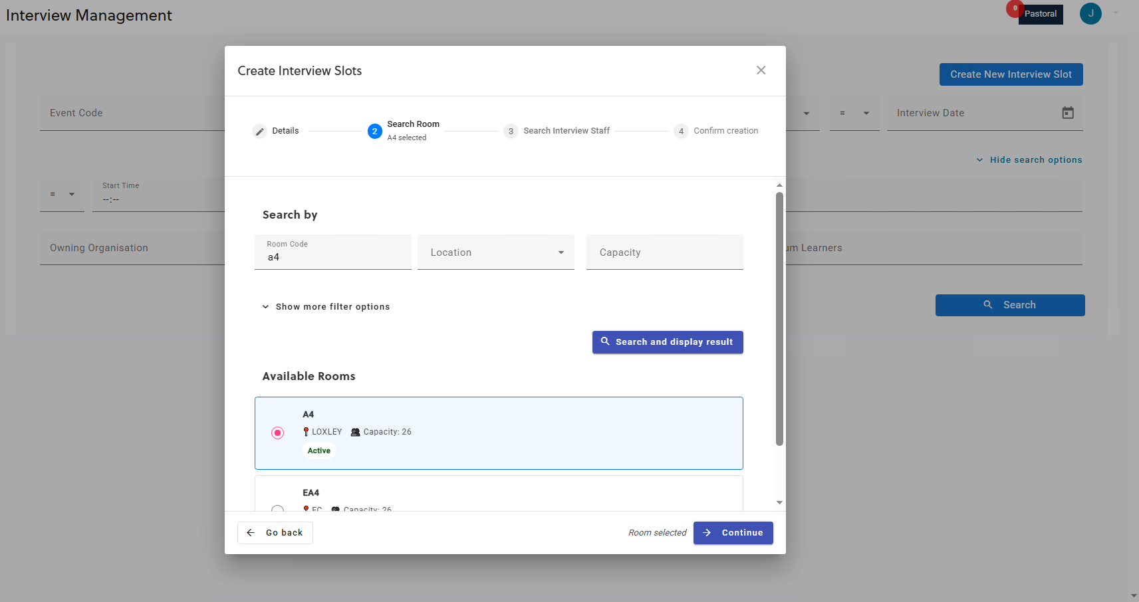Screen dimensions: 1139x602
Task: Expand Show more filter options
Action: tap(326, 307)
